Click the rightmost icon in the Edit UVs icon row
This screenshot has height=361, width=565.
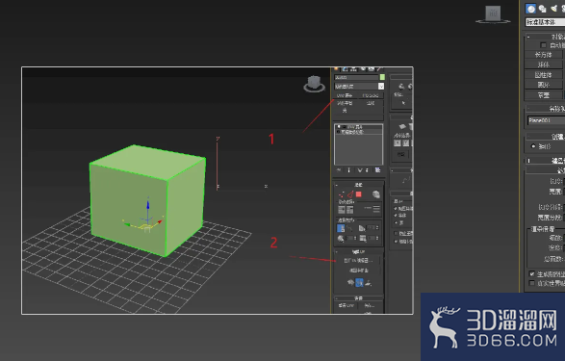pos(368,283)
